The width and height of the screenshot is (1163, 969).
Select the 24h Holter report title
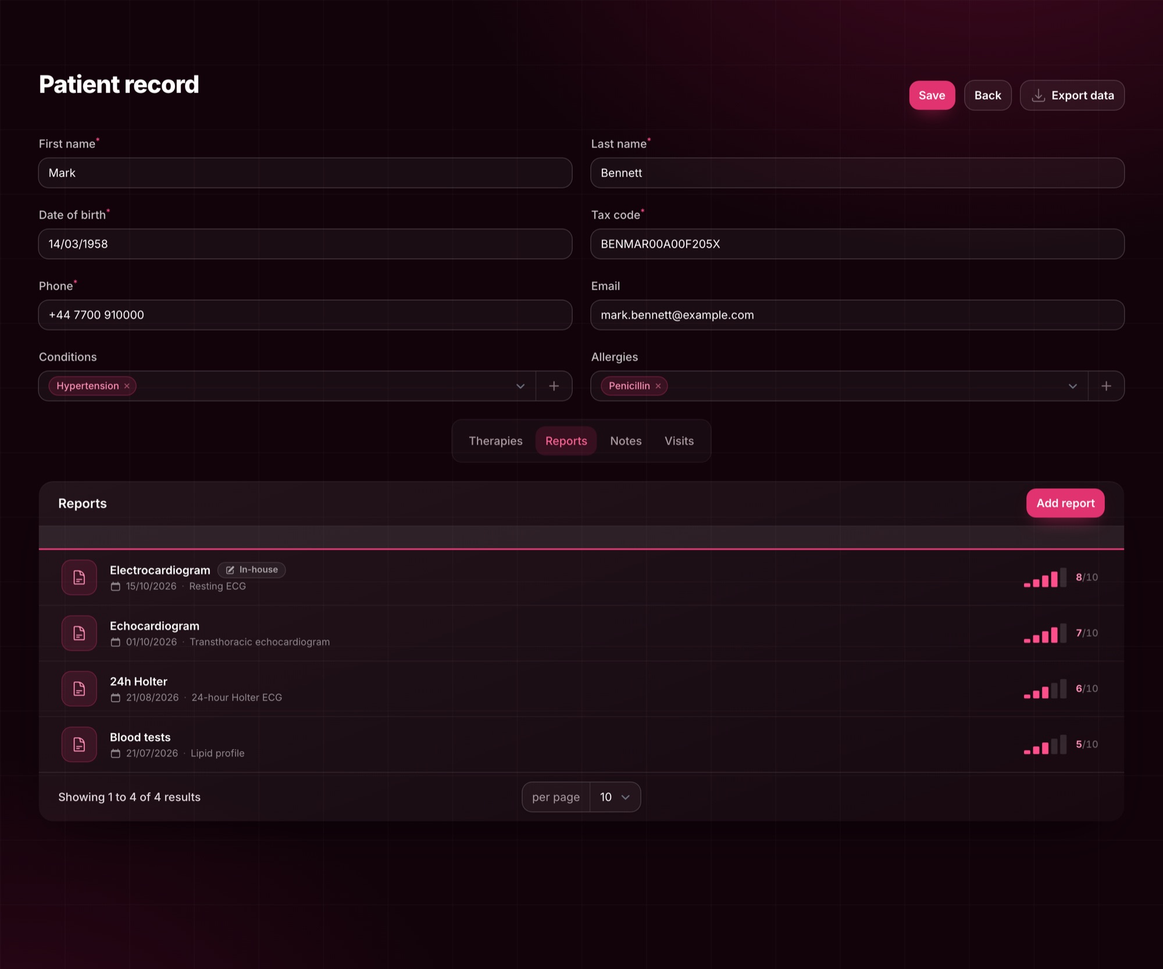(138, 682)
